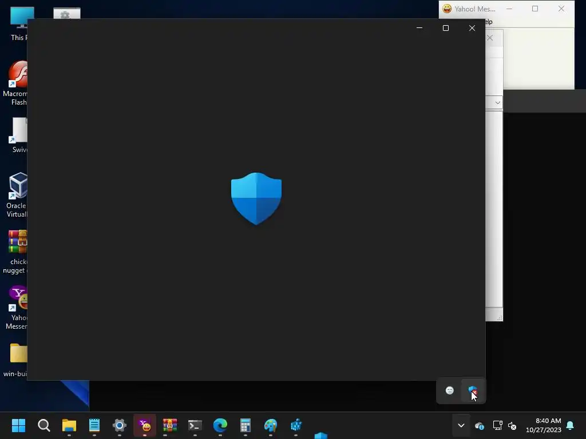Minimize the Windows Security window
This screenshot has height=439, width=586.
pos(419,28)
